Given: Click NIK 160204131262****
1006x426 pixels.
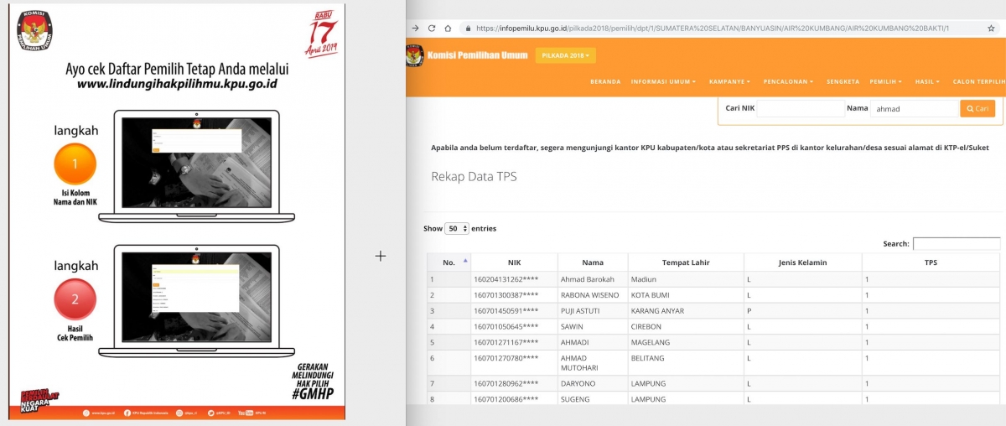Looking at the screenshot, I should point(506,279).
